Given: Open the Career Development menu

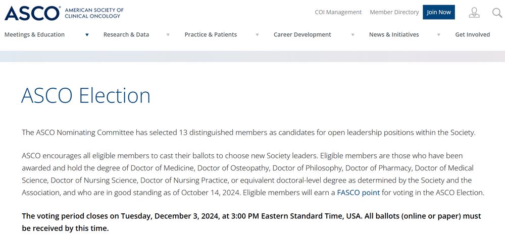Looking at the screenshot, I should pos(302,35).
